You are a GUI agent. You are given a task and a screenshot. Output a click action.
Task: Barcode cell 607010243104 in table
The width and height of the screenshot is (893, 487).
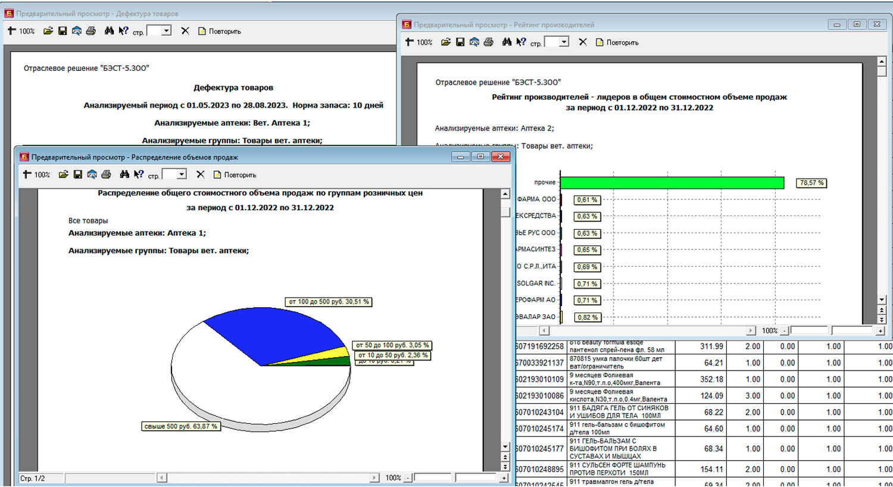(541, 412)
